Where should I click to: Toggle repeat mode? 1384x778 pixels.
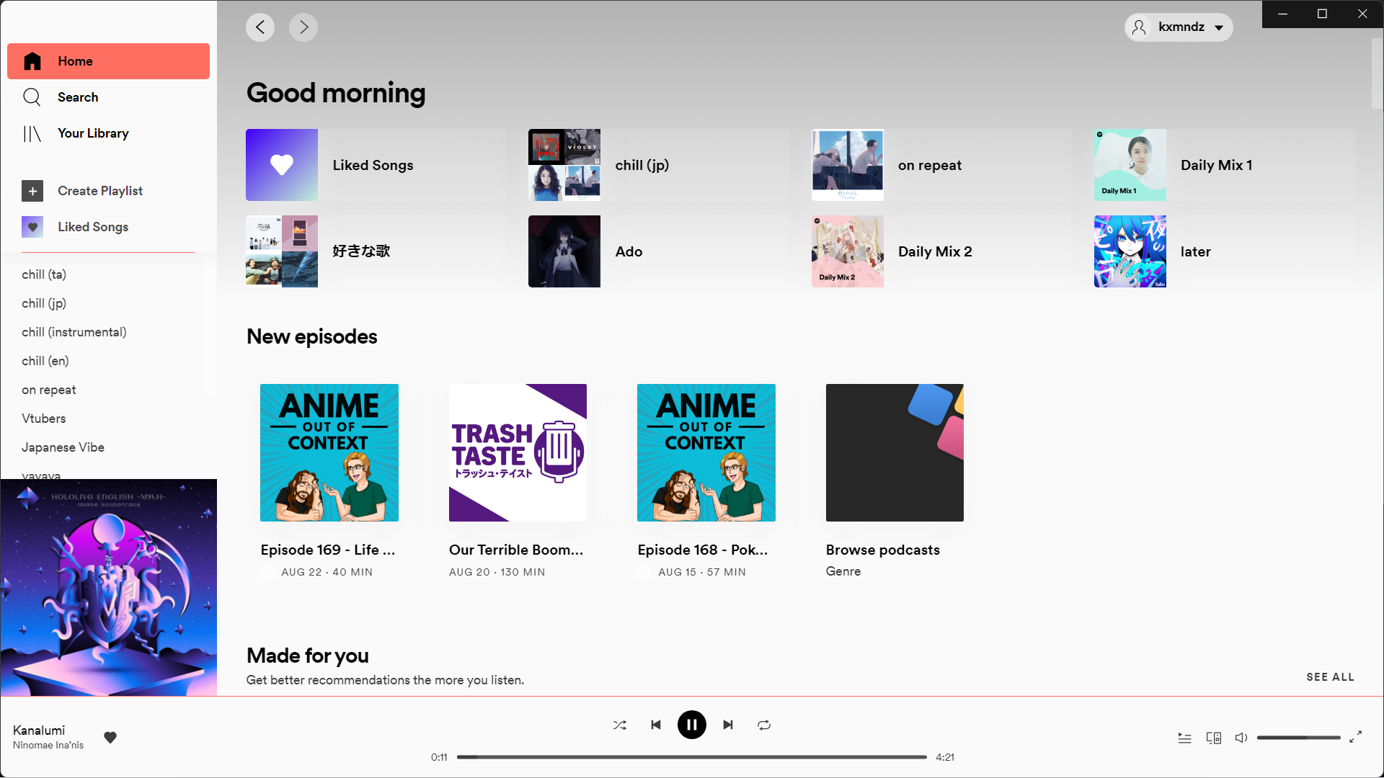click(764, 725)
